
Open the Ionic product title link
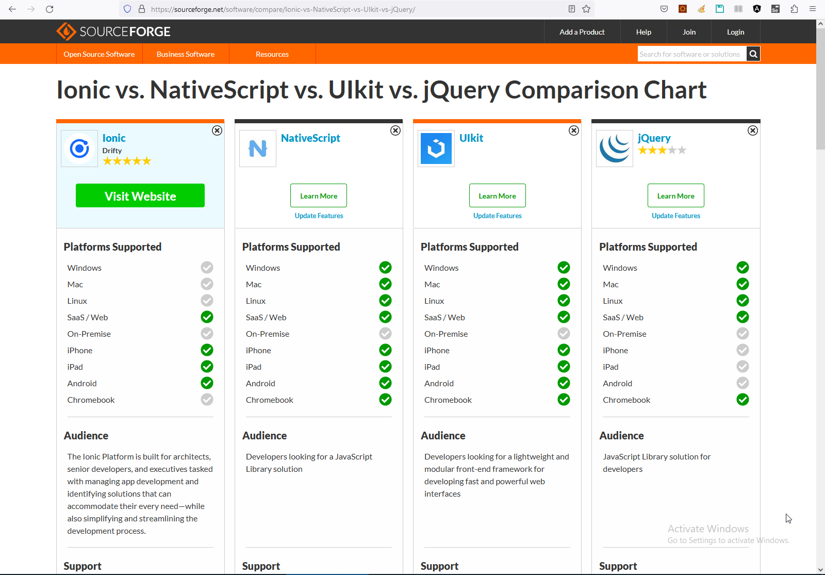point(114,138)
